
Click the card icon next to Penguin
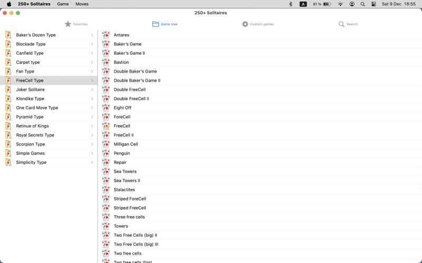click(106, 153)
